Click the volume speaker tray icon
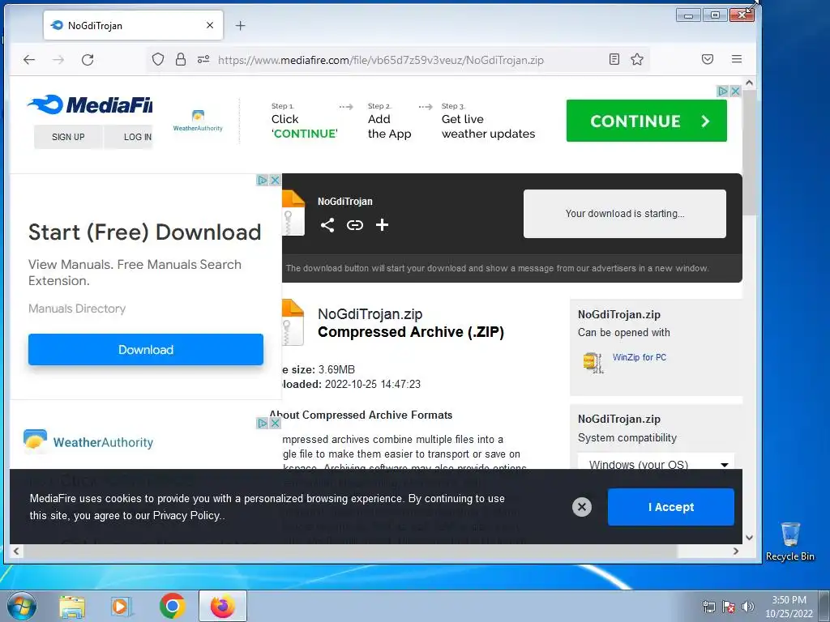The image size is (830, 622). 748,607
